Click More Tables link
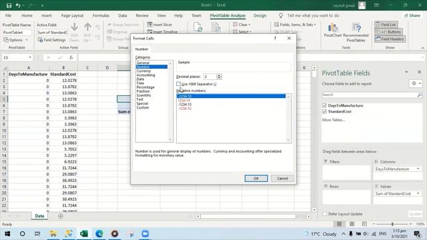Image resolution: width=427 pixels, height=240 pixels. click(x=334, y=120)
